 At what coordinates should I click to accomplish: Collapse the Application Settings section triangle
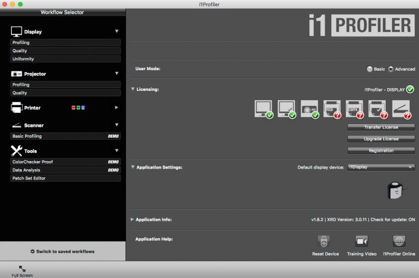133,167
